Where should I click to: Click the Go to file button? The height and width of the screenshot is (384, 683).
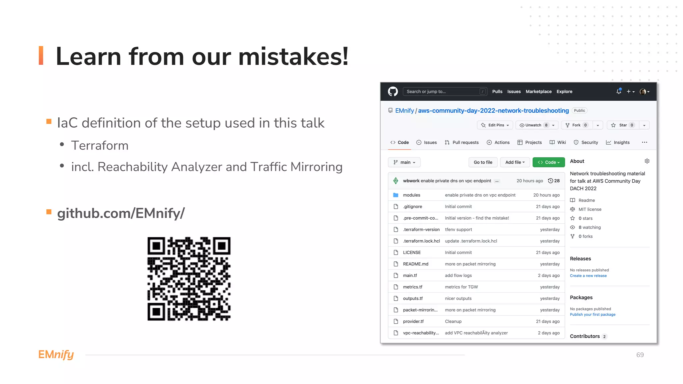click(x=483, y=162)
